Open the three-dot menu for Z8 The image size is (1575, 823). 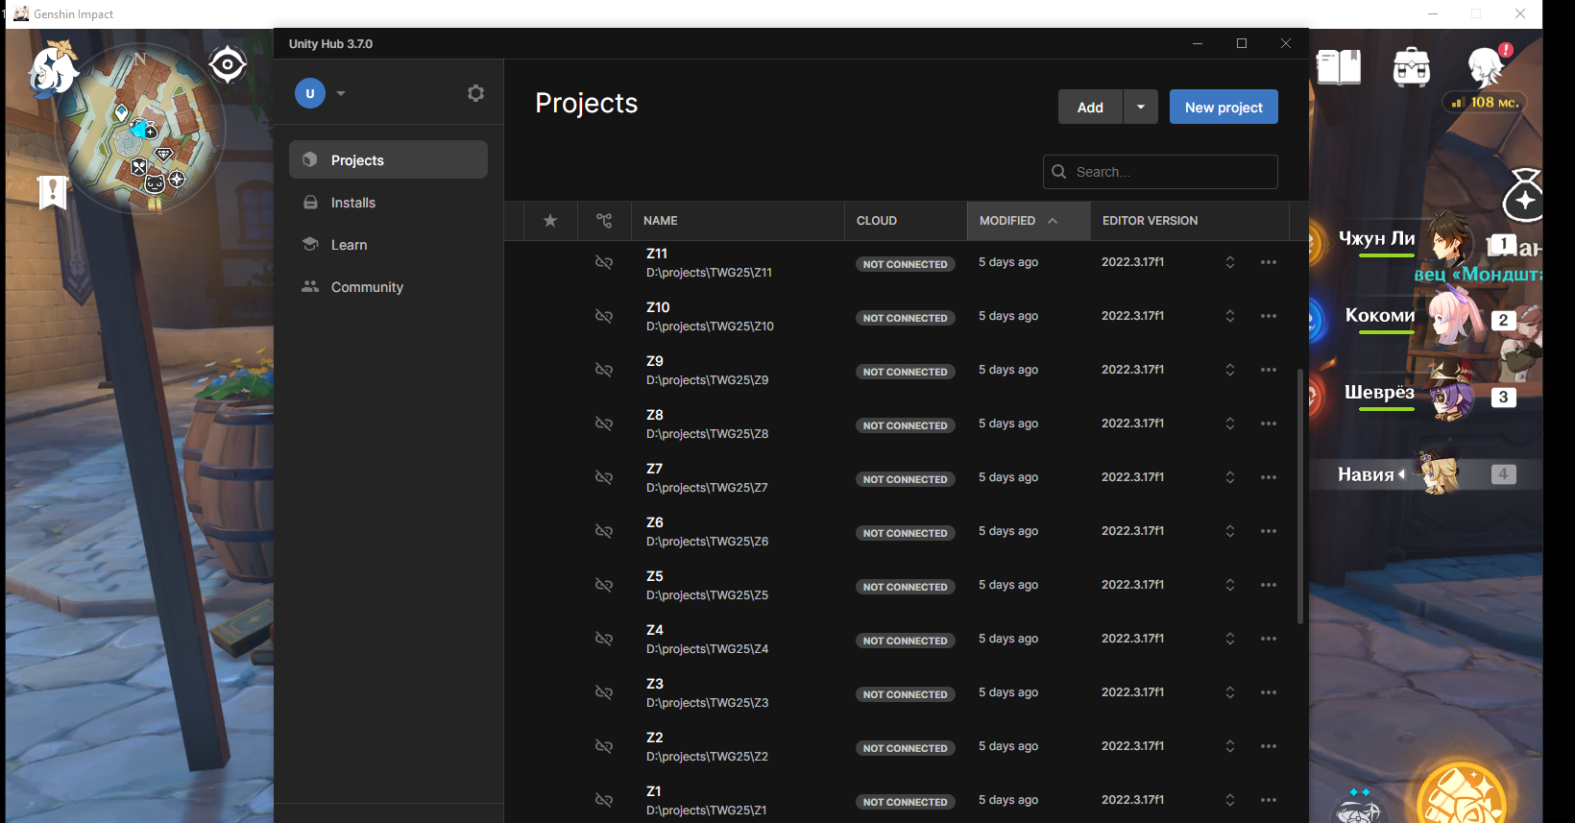[1269, 424]
